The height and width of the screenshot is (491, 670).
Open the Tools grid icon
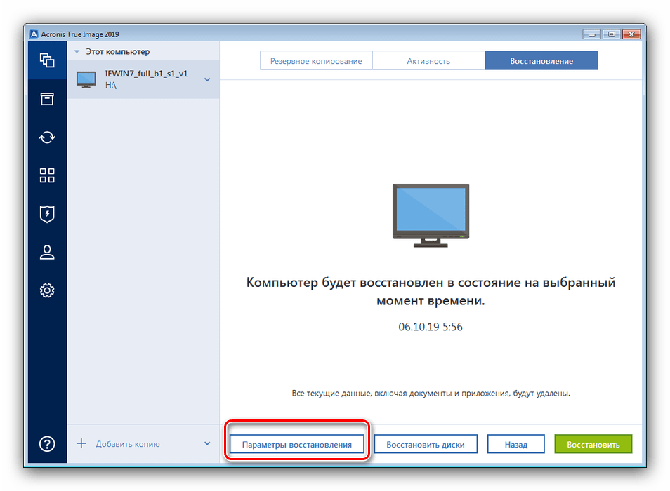[x=47, y=175]
